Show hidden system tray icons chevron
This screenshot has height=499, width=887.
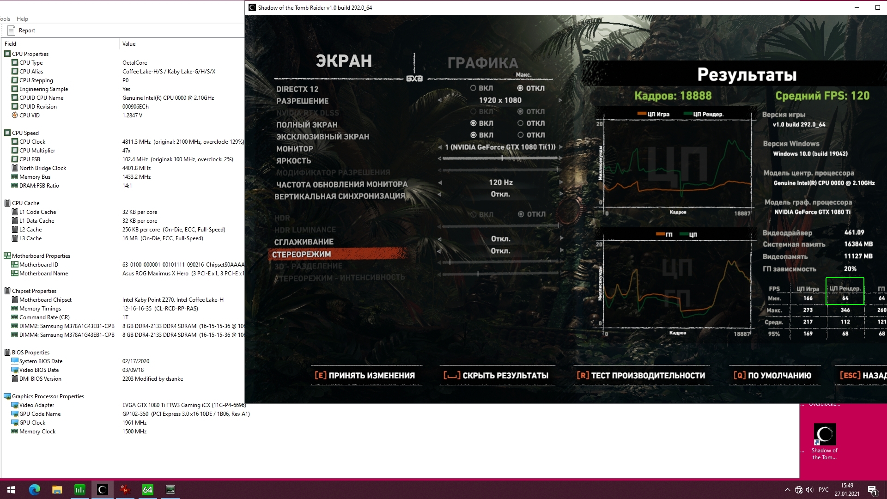787,490
